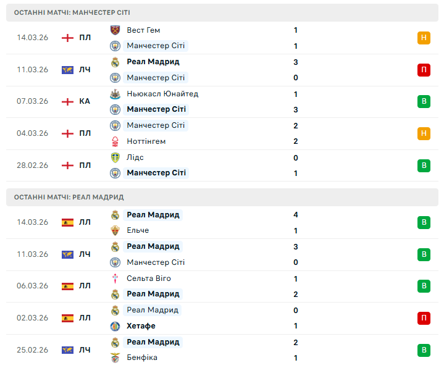Click the green В badge for Leeds match
Image resolution: width=444 pixels, height=368 pixels.
coord(424,165)
